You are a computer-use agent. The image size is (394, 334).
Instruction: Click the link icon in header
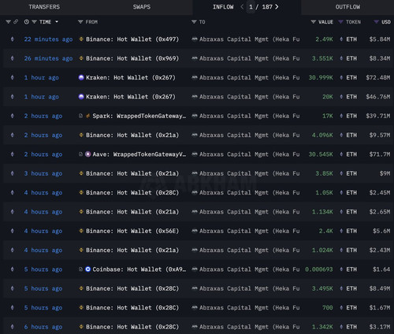pyautogui.click(x=16, y=22)
